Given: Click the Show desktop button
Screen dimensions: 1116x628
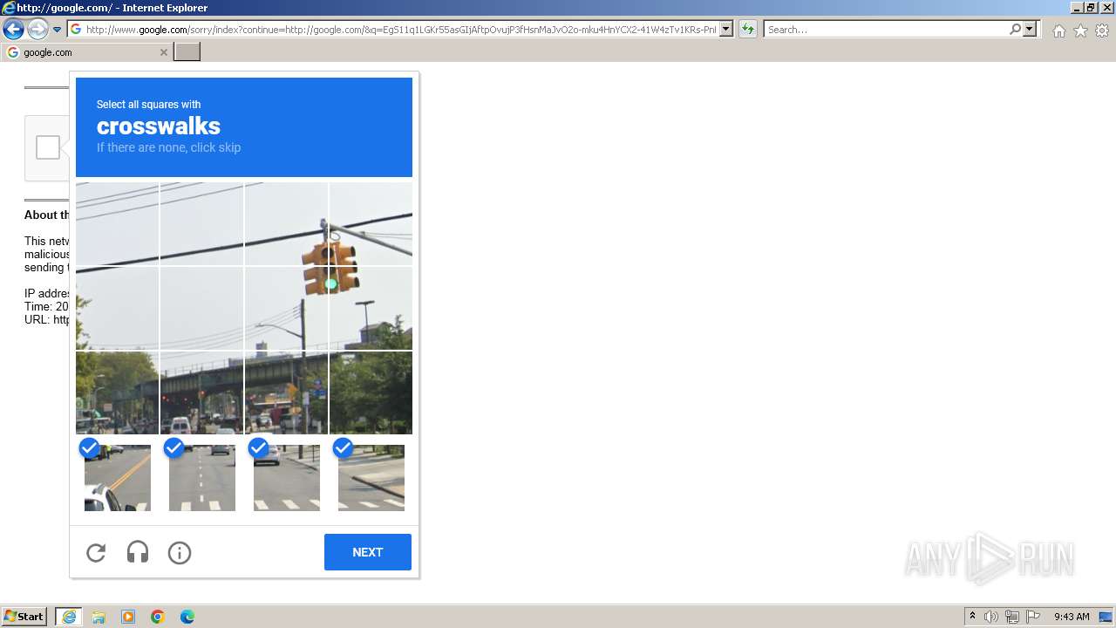Looking at the screenshot, I should pyautogui.click(x=1106, y=617).
